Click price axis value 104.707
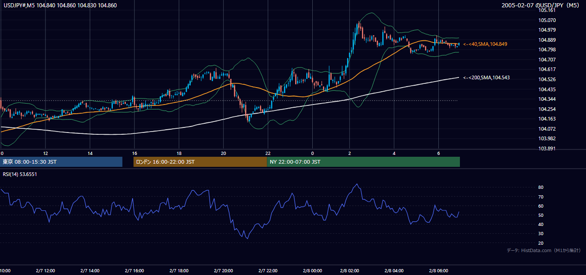This screenshot has height=275, width=586. [547, 60]
